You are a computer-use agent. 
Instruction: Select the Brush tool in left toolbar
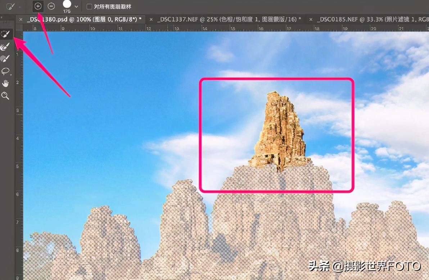pyautogui.click(x=5, y=59)
